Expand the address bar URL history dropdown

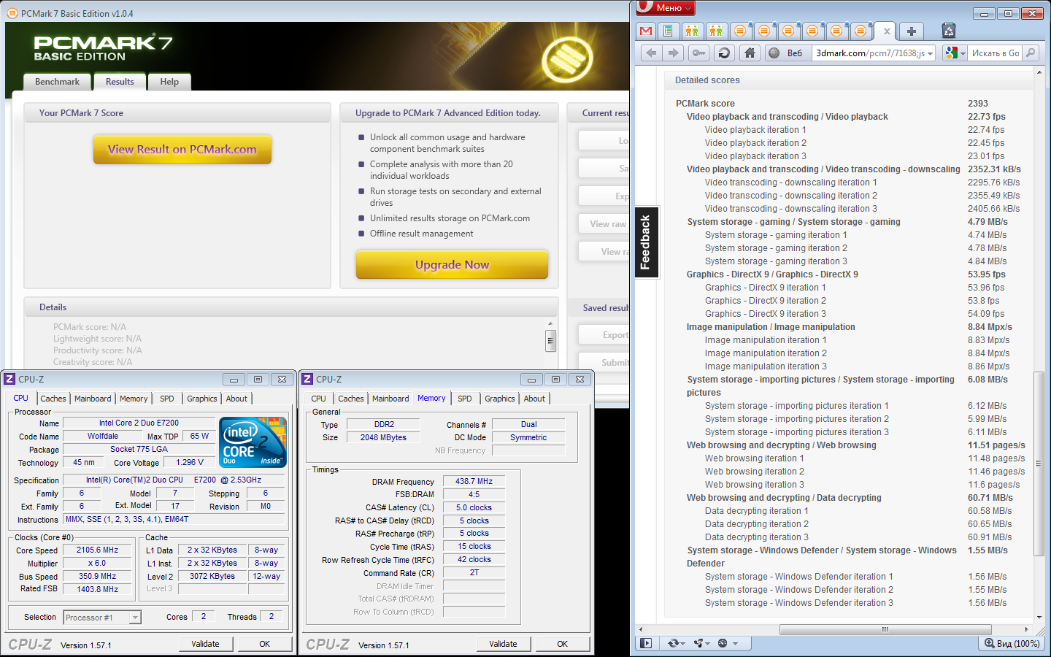tap(930, 53)
